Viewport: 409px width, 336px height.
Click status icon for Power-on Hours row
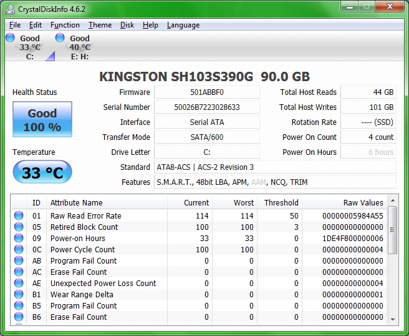19,239
